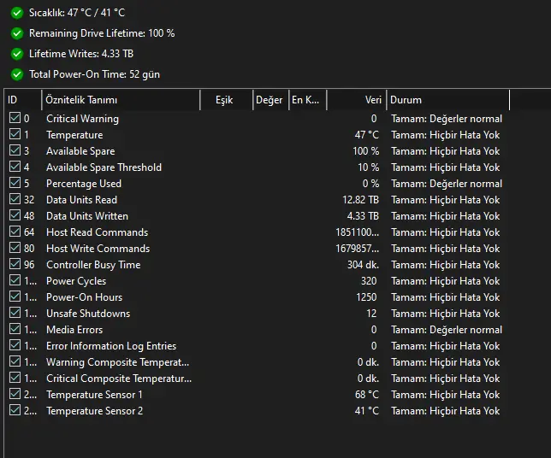This screenshot has width=551, height=458.
Task: Toggle the Available Spare Threshold checkbox
Action: pos(15,166)
